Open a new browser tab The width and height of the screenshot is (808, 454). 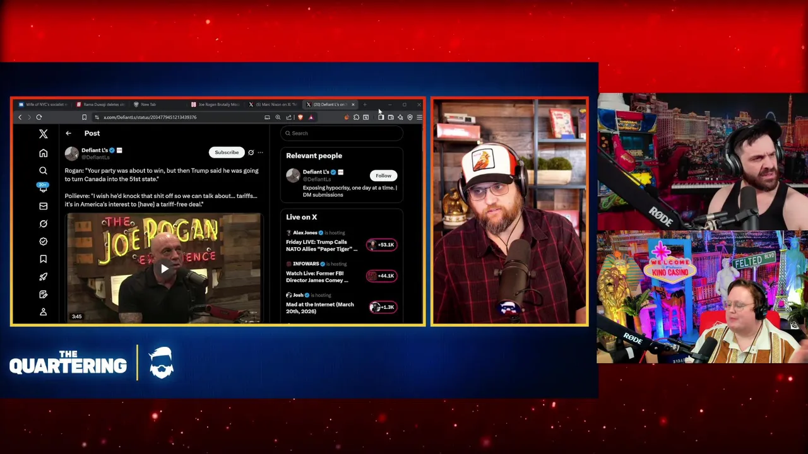[365, 105]
